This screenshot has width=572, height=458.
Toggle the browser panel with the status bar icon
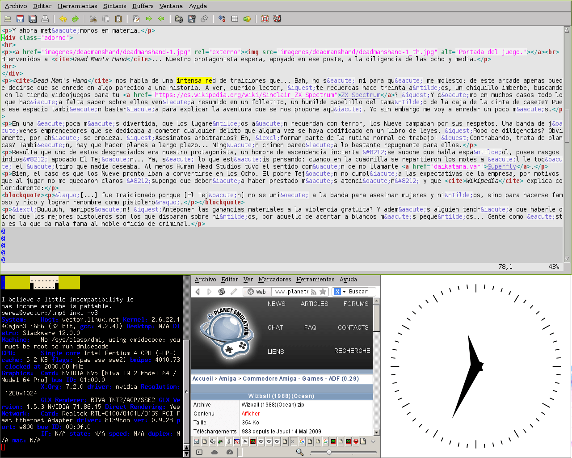pos(199,452)
